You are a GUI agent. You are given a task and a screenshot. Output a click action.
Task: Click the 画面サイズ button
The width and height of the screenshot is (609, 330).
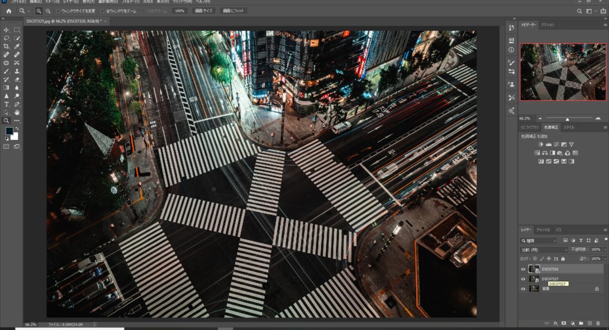(x=203, y=11)
